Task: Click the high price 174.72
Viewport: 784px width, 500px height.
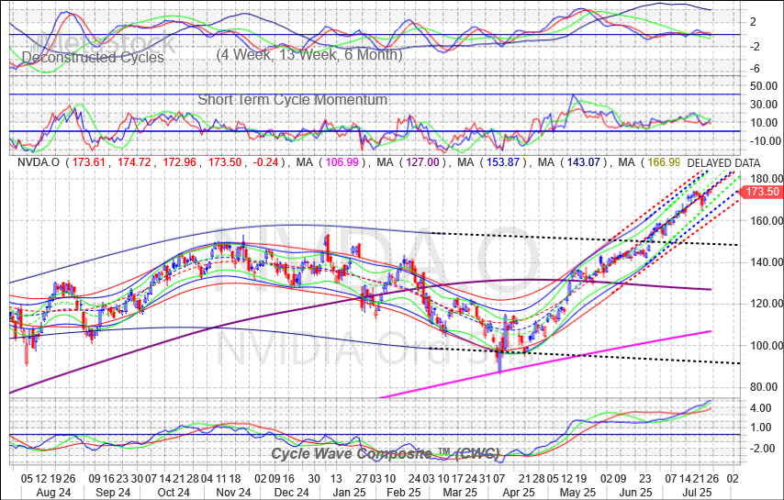Action: [x=135, y=162]
